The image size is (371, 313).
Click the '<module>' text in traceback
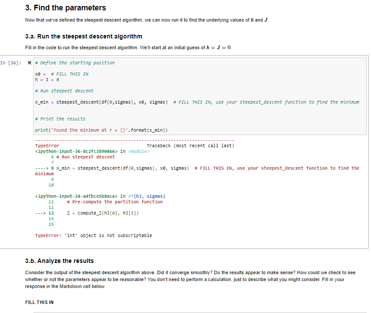pos(138,151)
